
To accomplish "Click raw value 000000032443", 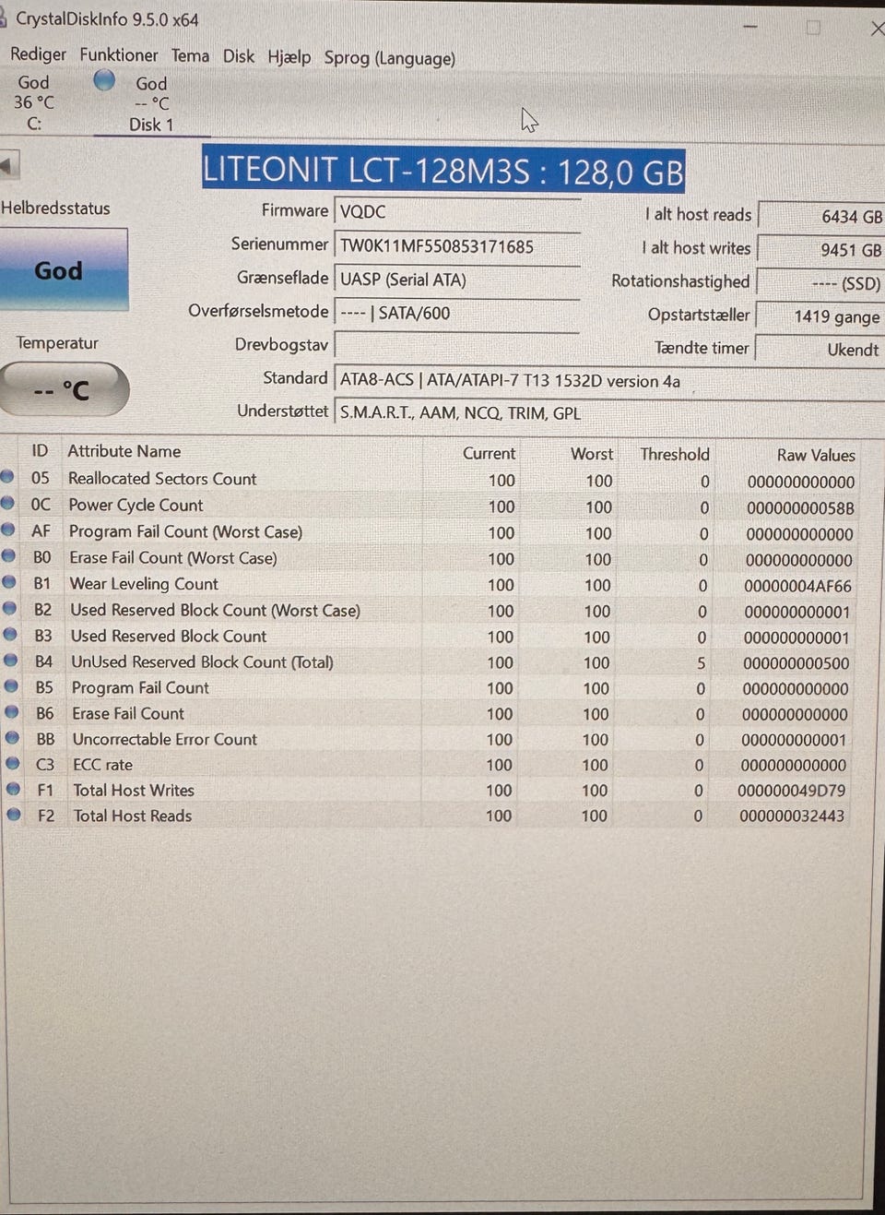I will coord(792,816).
